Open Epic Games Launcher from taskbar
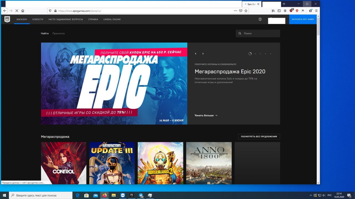This screenshot has height=199, width=355. (132, 195)
